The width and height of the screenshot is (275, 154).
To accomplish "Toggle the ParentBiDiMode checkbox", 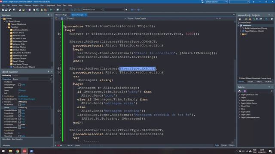I will (x=19, y=110).
